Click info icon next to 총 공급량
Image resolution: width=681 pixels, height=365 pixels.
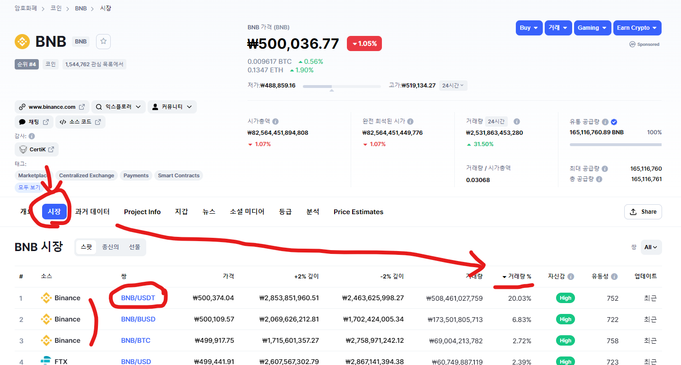599,179
